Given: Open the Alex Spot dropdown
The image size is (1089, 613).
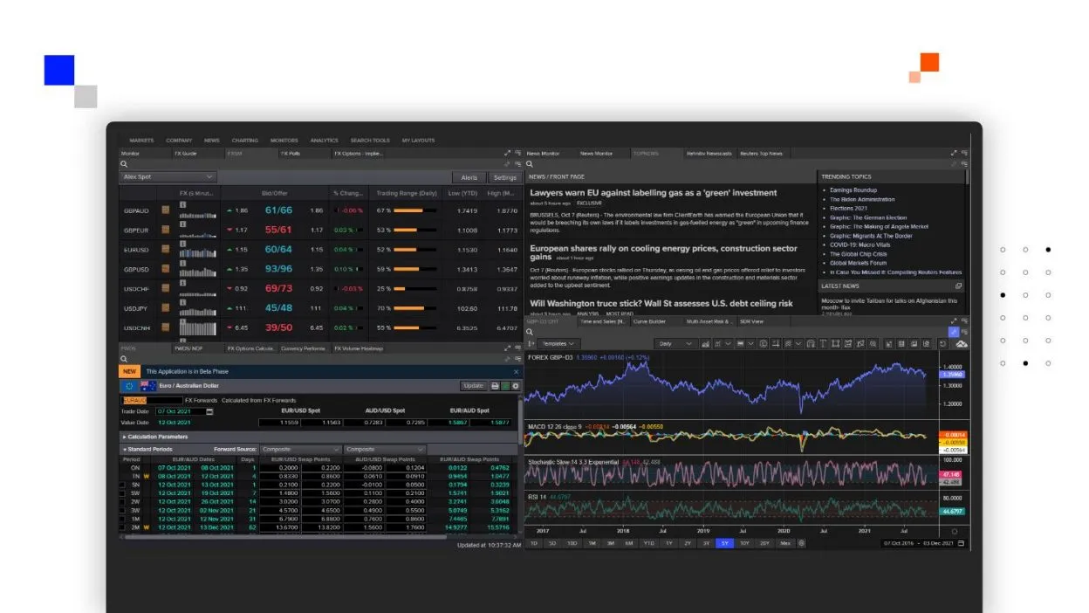Looking at the screenshot, I should click(x=168, y=176).
